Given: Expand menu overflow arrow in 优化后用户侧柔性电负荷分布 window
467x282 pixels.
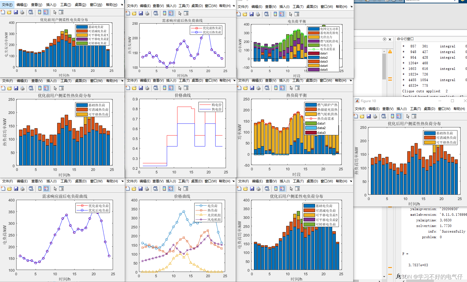Looking at the screenshot, I should point(350,181).
